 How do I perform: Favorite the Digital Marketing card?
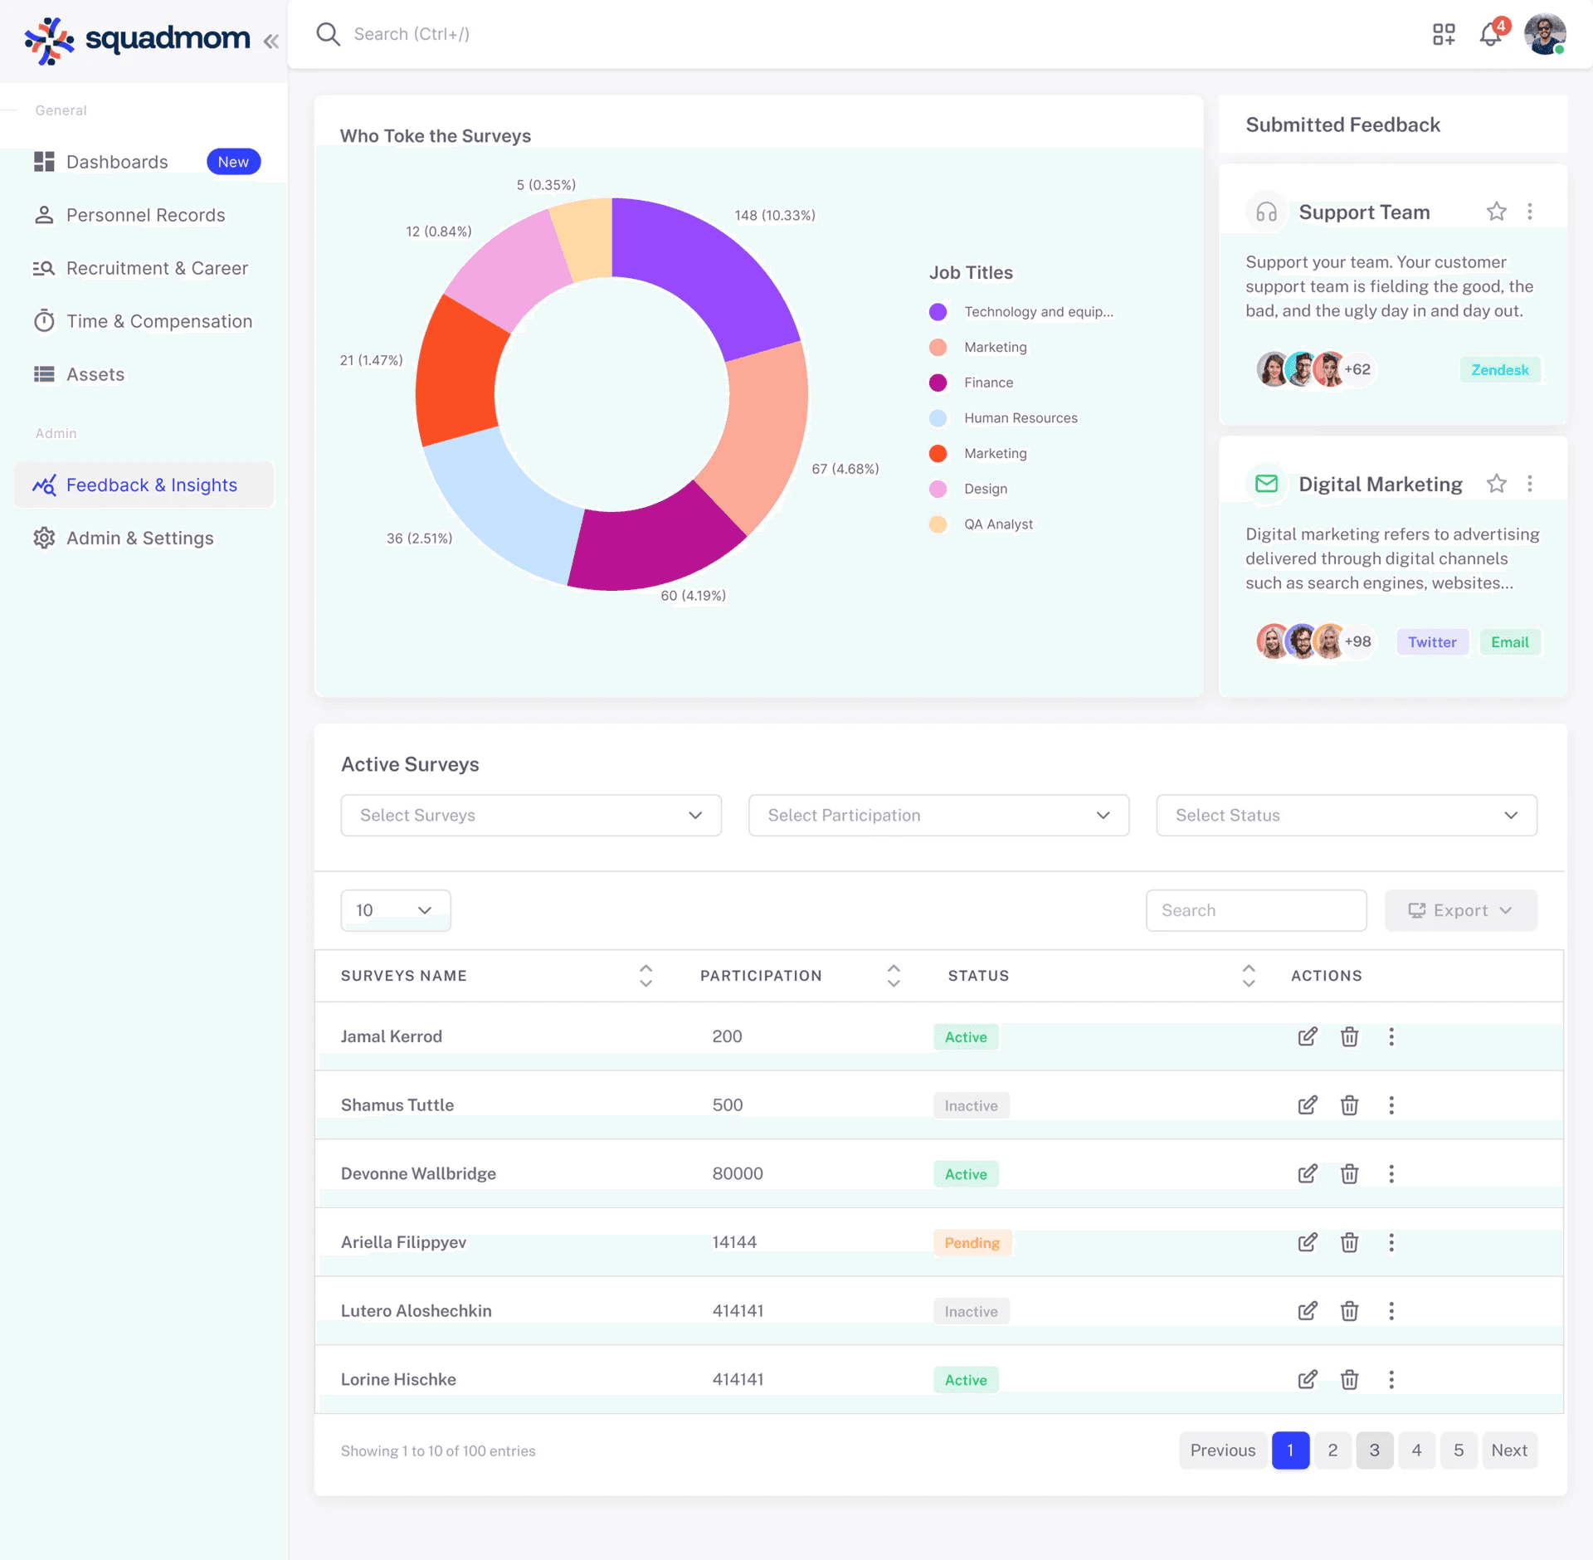(1496, 484)
